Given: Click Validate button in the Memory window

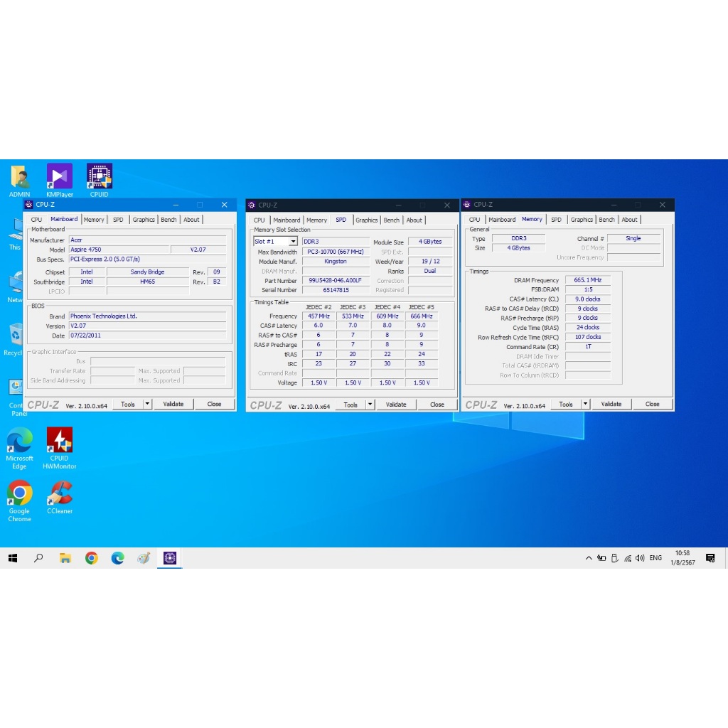Looking at the screenshot, I should pos(611,404).
